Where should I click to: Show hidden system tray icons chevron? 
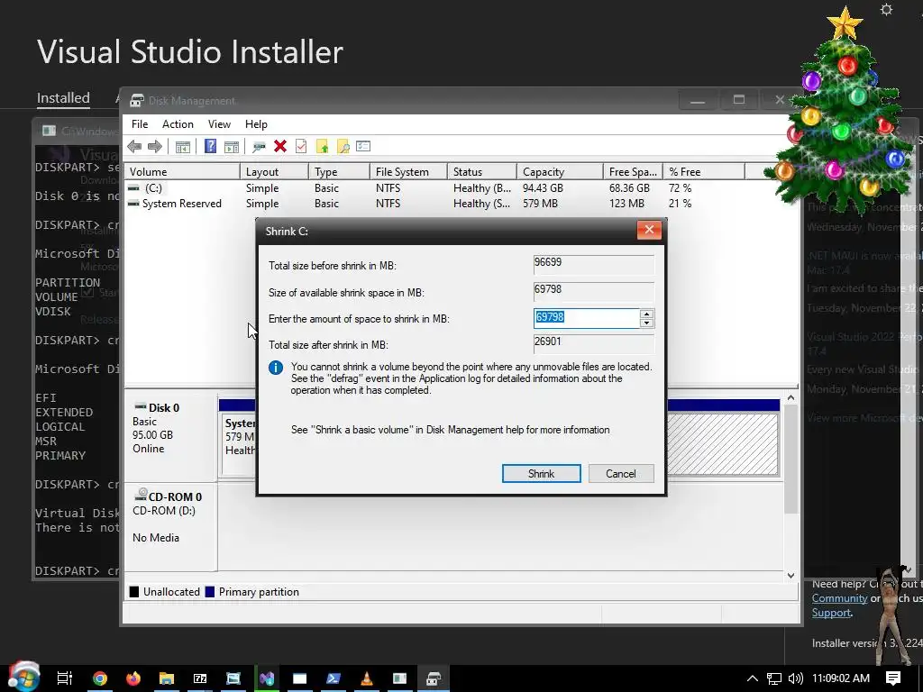coord(753,678)
